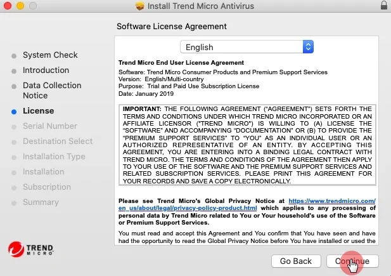Screen dimensions: 391x276
Task: Click the Summary step
Action: point(41,202)
